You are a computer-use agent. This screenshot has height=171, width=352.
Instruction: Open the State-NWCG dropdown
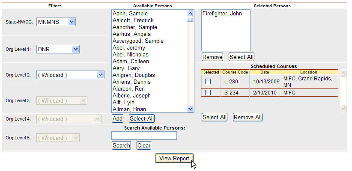coord(56,22)
